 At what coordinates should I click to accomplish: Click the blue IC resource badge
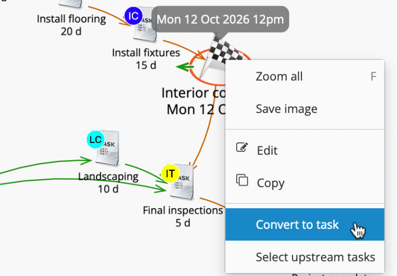point(133,16)
